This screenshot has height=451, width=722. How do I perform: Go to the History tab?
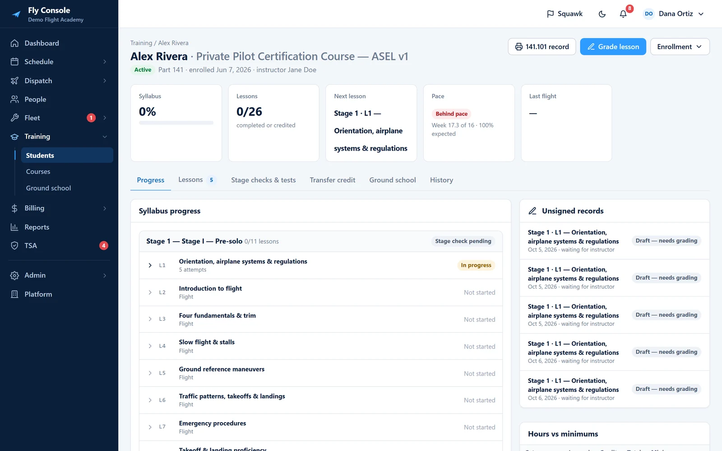441,180
